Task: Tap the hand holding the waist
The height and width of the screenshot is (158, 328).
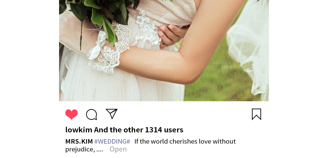Action: click(172, 35)
